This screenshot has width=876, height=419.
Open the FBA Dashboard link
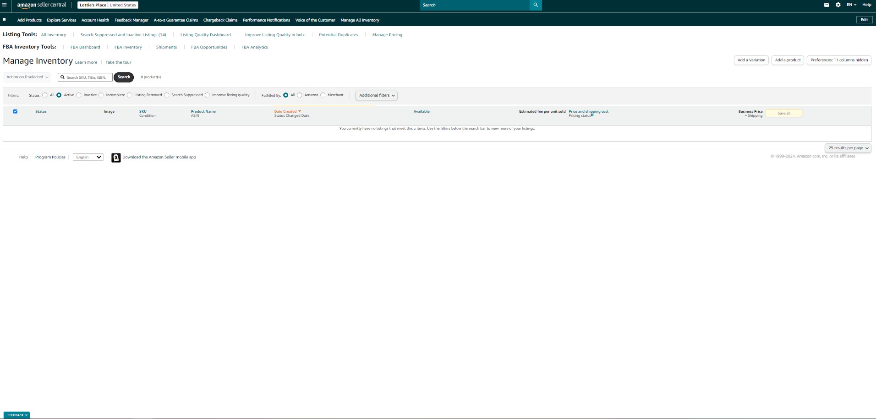click(x=85, y=47)
